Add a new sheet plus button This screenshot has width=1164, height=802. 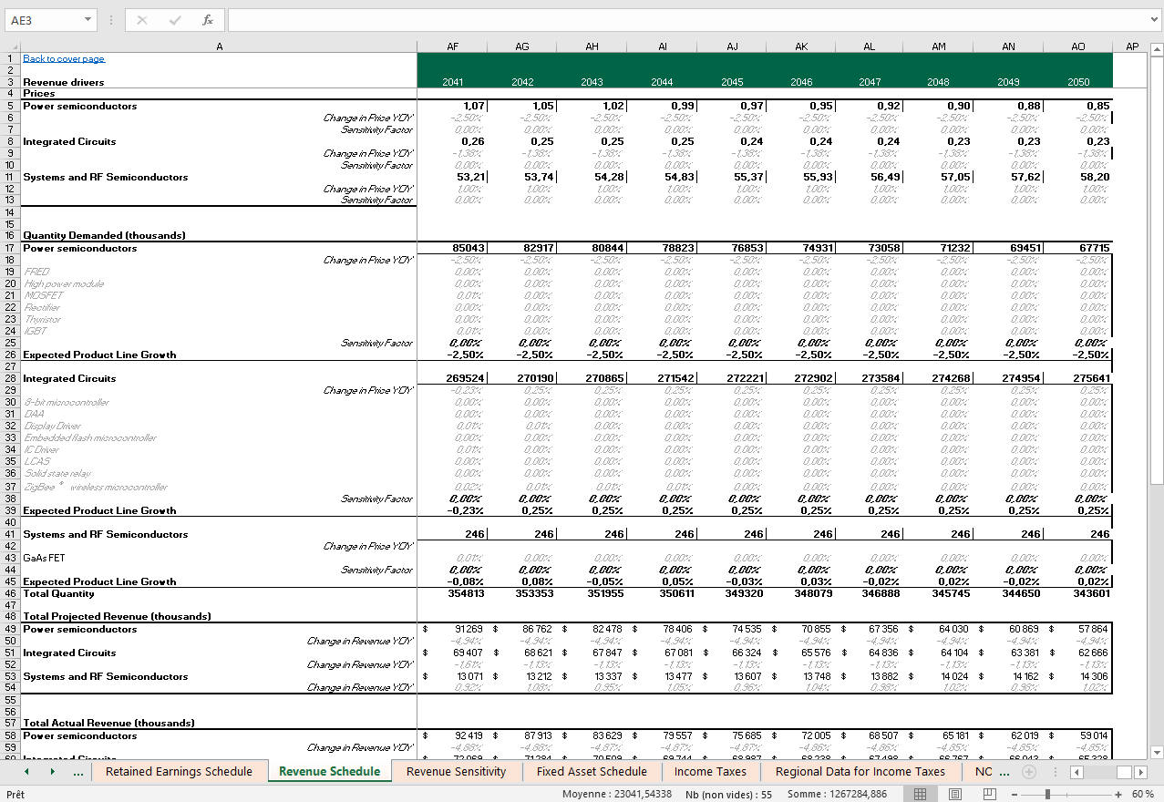(x=1029, y=772)
